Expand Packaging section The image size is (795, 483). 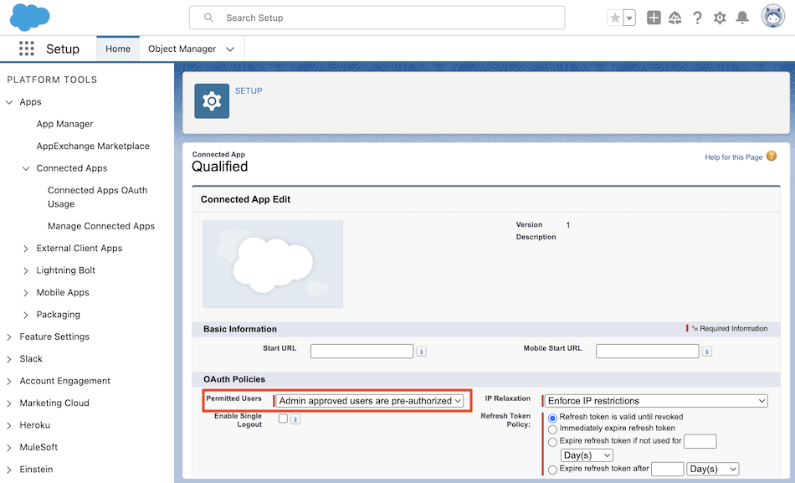point(26,315)
